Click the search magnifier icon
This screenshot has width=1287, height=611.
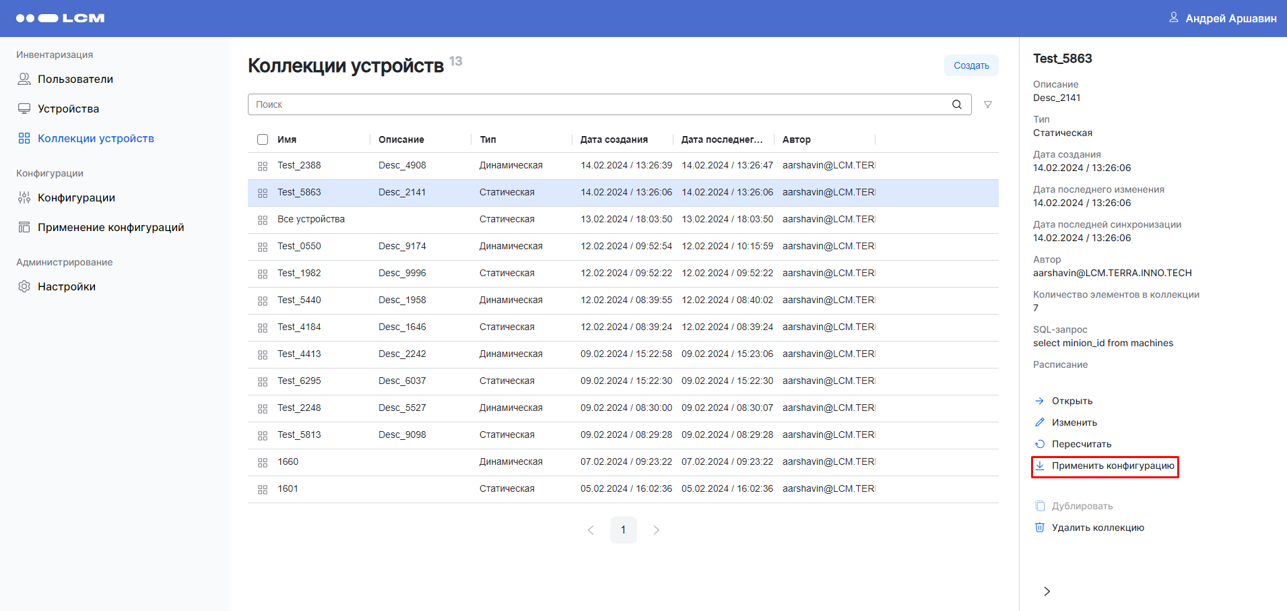click(x=956, y=104)
